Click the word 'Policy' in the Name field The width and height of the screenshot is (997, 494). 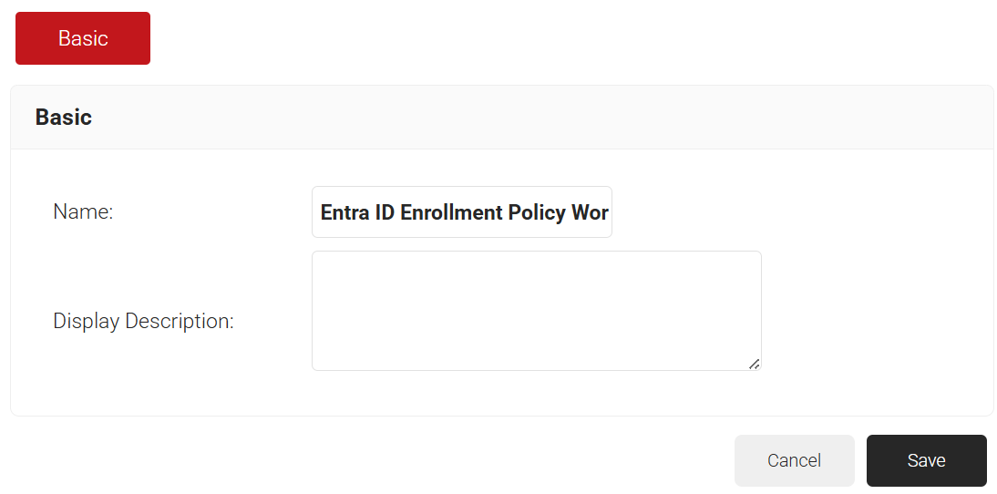536,212
